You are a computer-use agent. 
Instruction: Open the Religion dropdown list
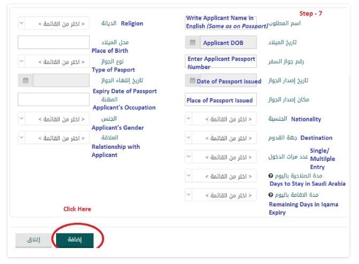click(x=53, y=23)
